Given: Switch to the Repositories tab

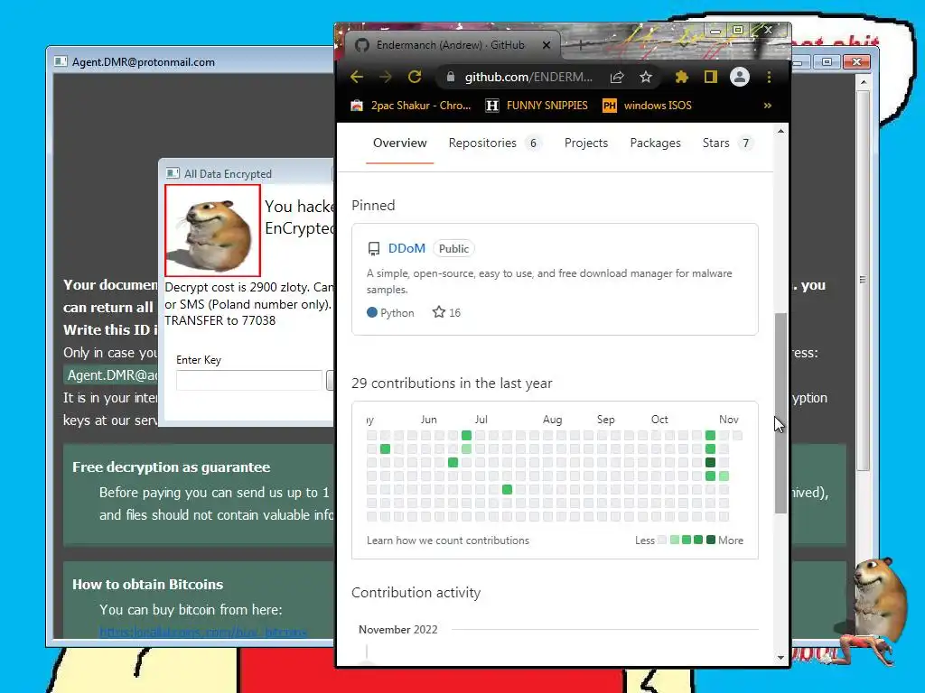Looking at the screenshot, I should pyautogui.click(x=494, y=143).
